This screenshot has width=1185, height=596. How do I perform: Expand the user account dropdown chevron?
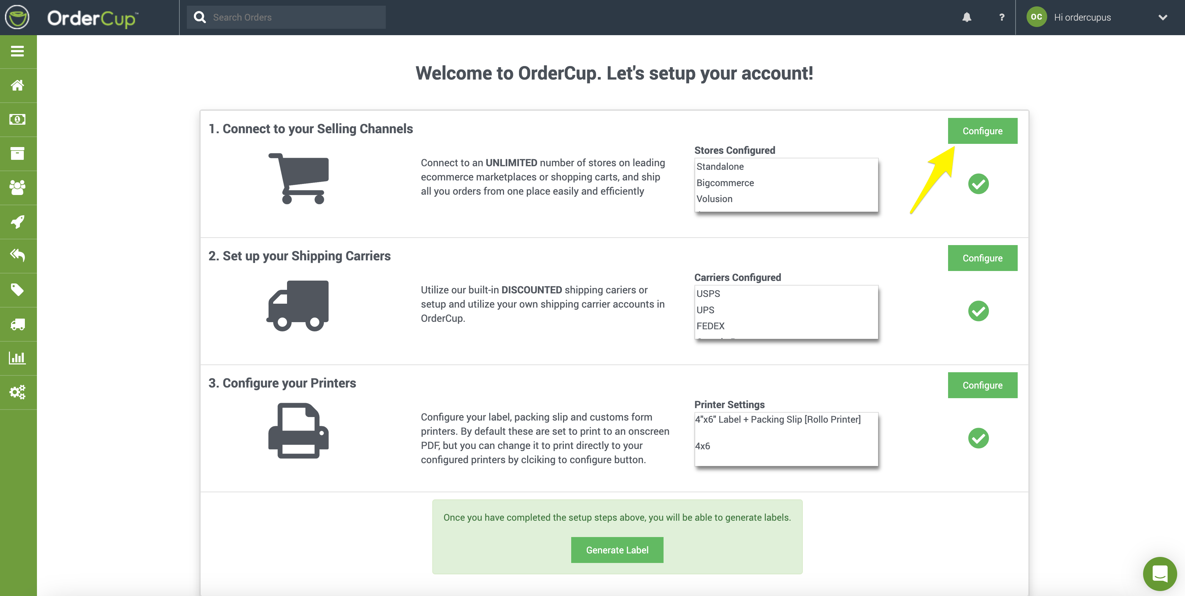[x=1163, y=17]
